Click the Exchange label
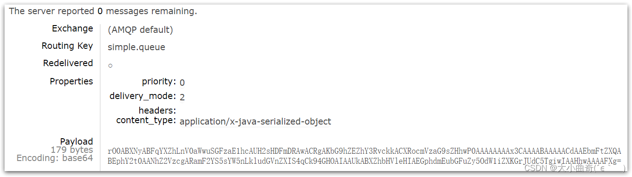The height and width of the screenshot is (177, 632). pyautogui.click(x=73, y=28)
